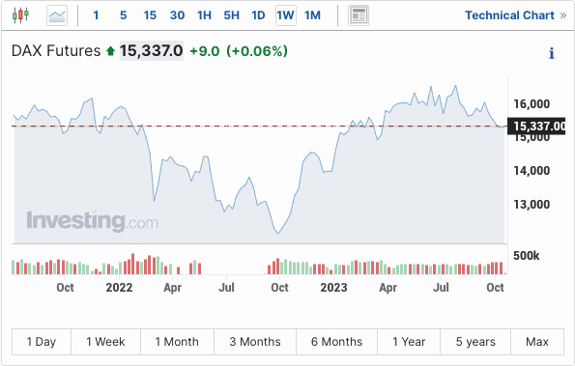Viewport: 575px width, 366px height.
Task: Open the Technical Chart link
Action: [x=509, y=15]
